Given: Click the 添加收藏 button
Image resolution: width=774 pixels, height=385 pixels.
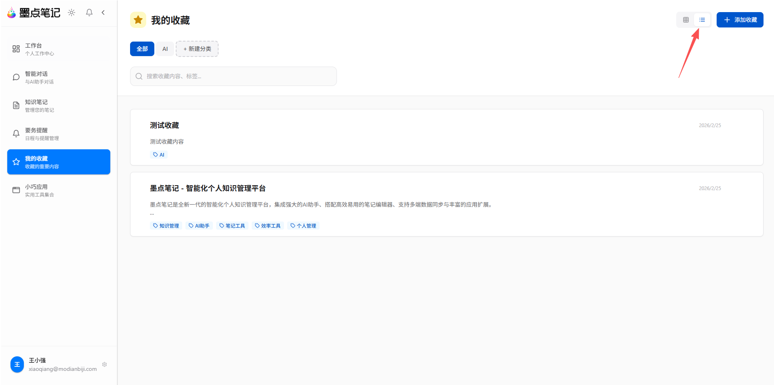Looking at the screenshot, I should pos(740,19).
